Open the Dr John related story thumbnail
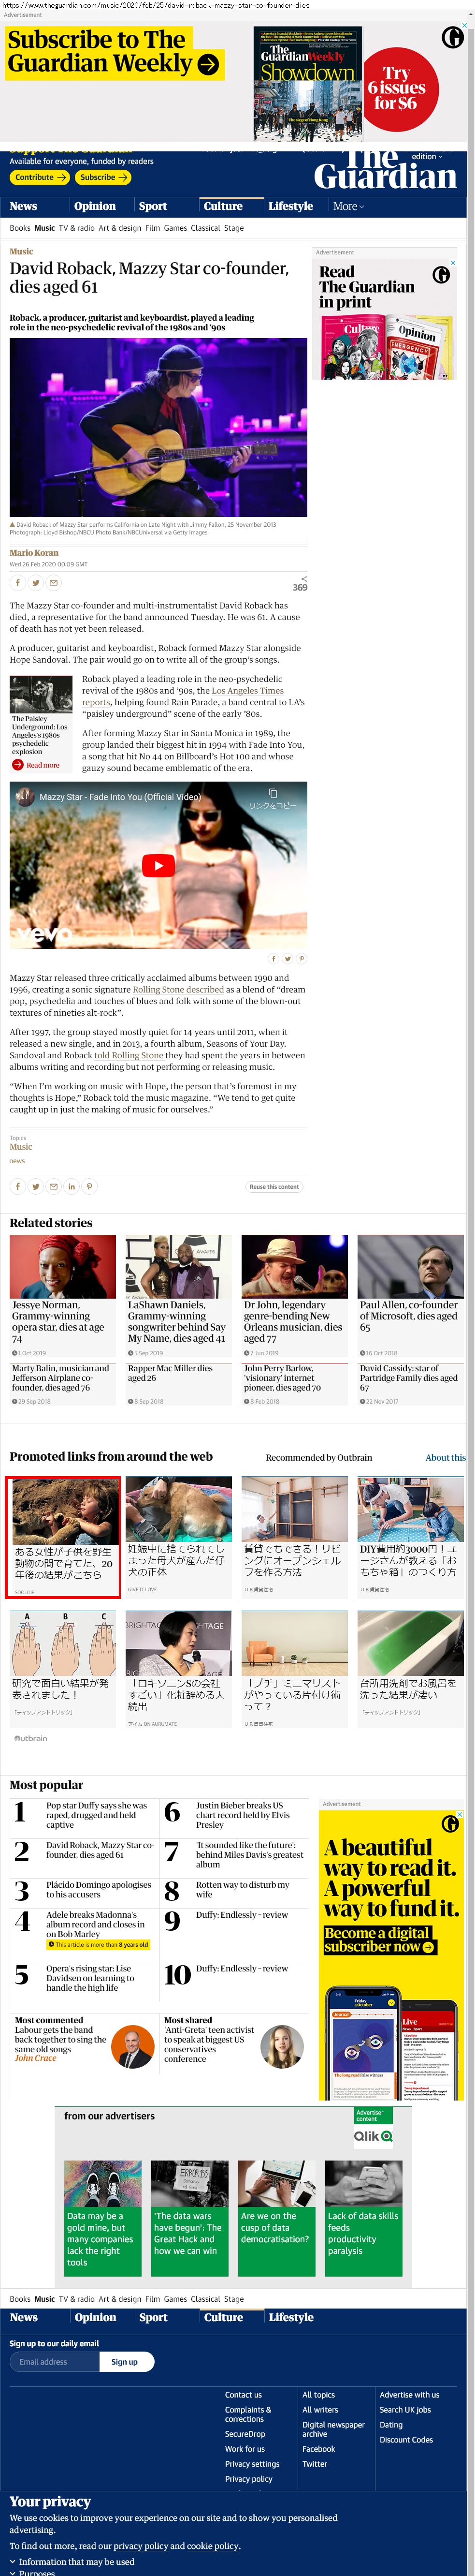Screen dimensions: 475x2576 [x=295, y=1266]
